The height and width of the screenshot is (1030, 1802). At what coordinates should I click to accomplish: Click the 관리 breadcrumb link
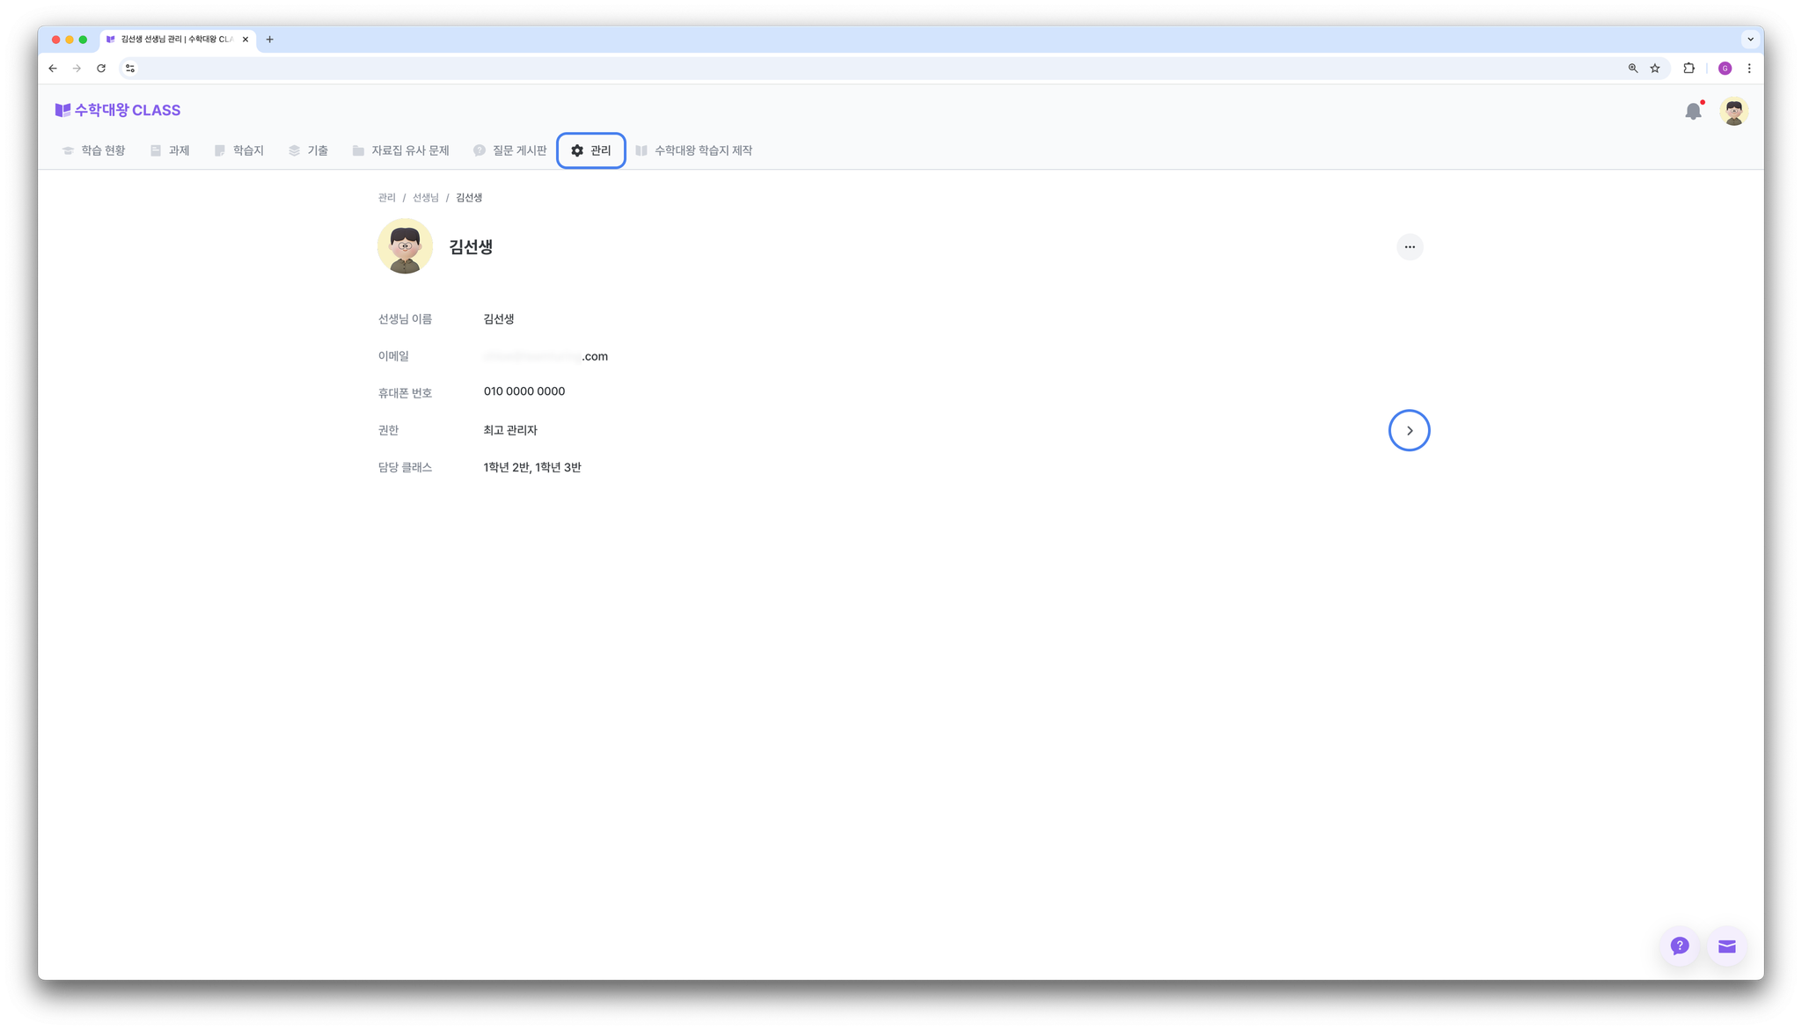pyautogui.click(x=387, y=198)
